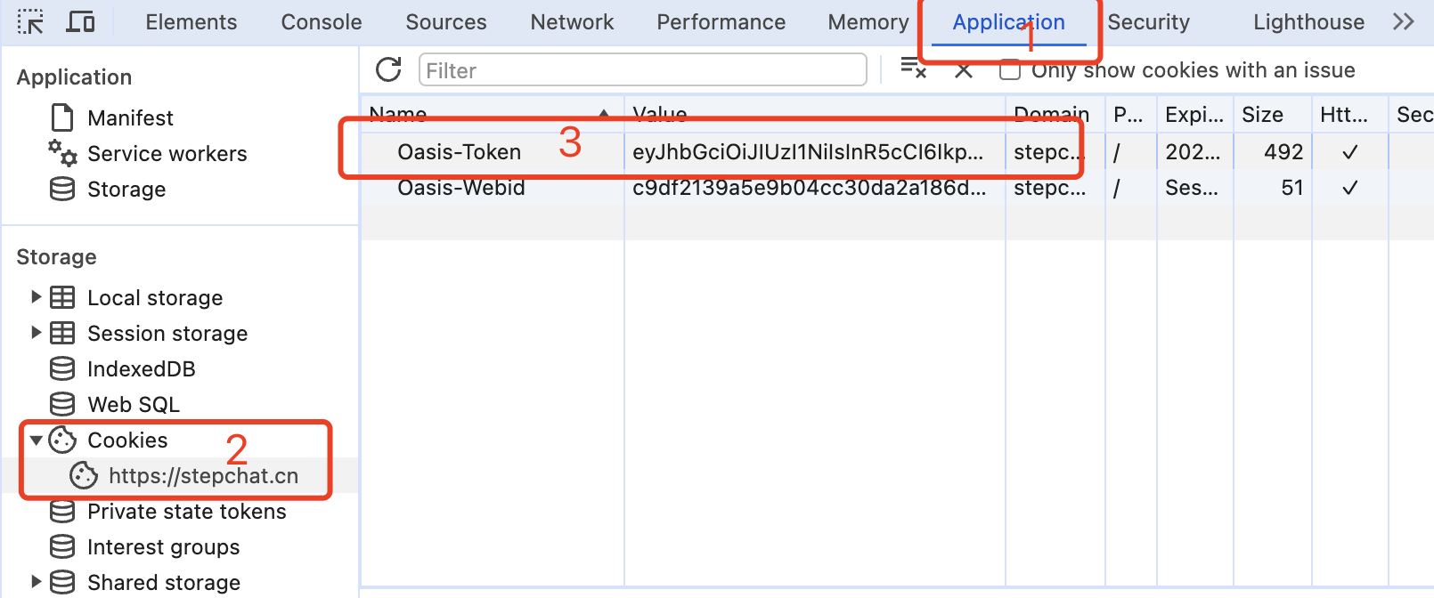Switch to the Network tab
This screenshot has width=1434, height=598.
pyautogui.click(x=571, y=21)
